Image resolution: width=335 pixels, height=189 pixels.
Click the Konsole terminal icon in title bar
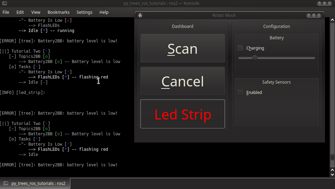(x=4, y=3)
